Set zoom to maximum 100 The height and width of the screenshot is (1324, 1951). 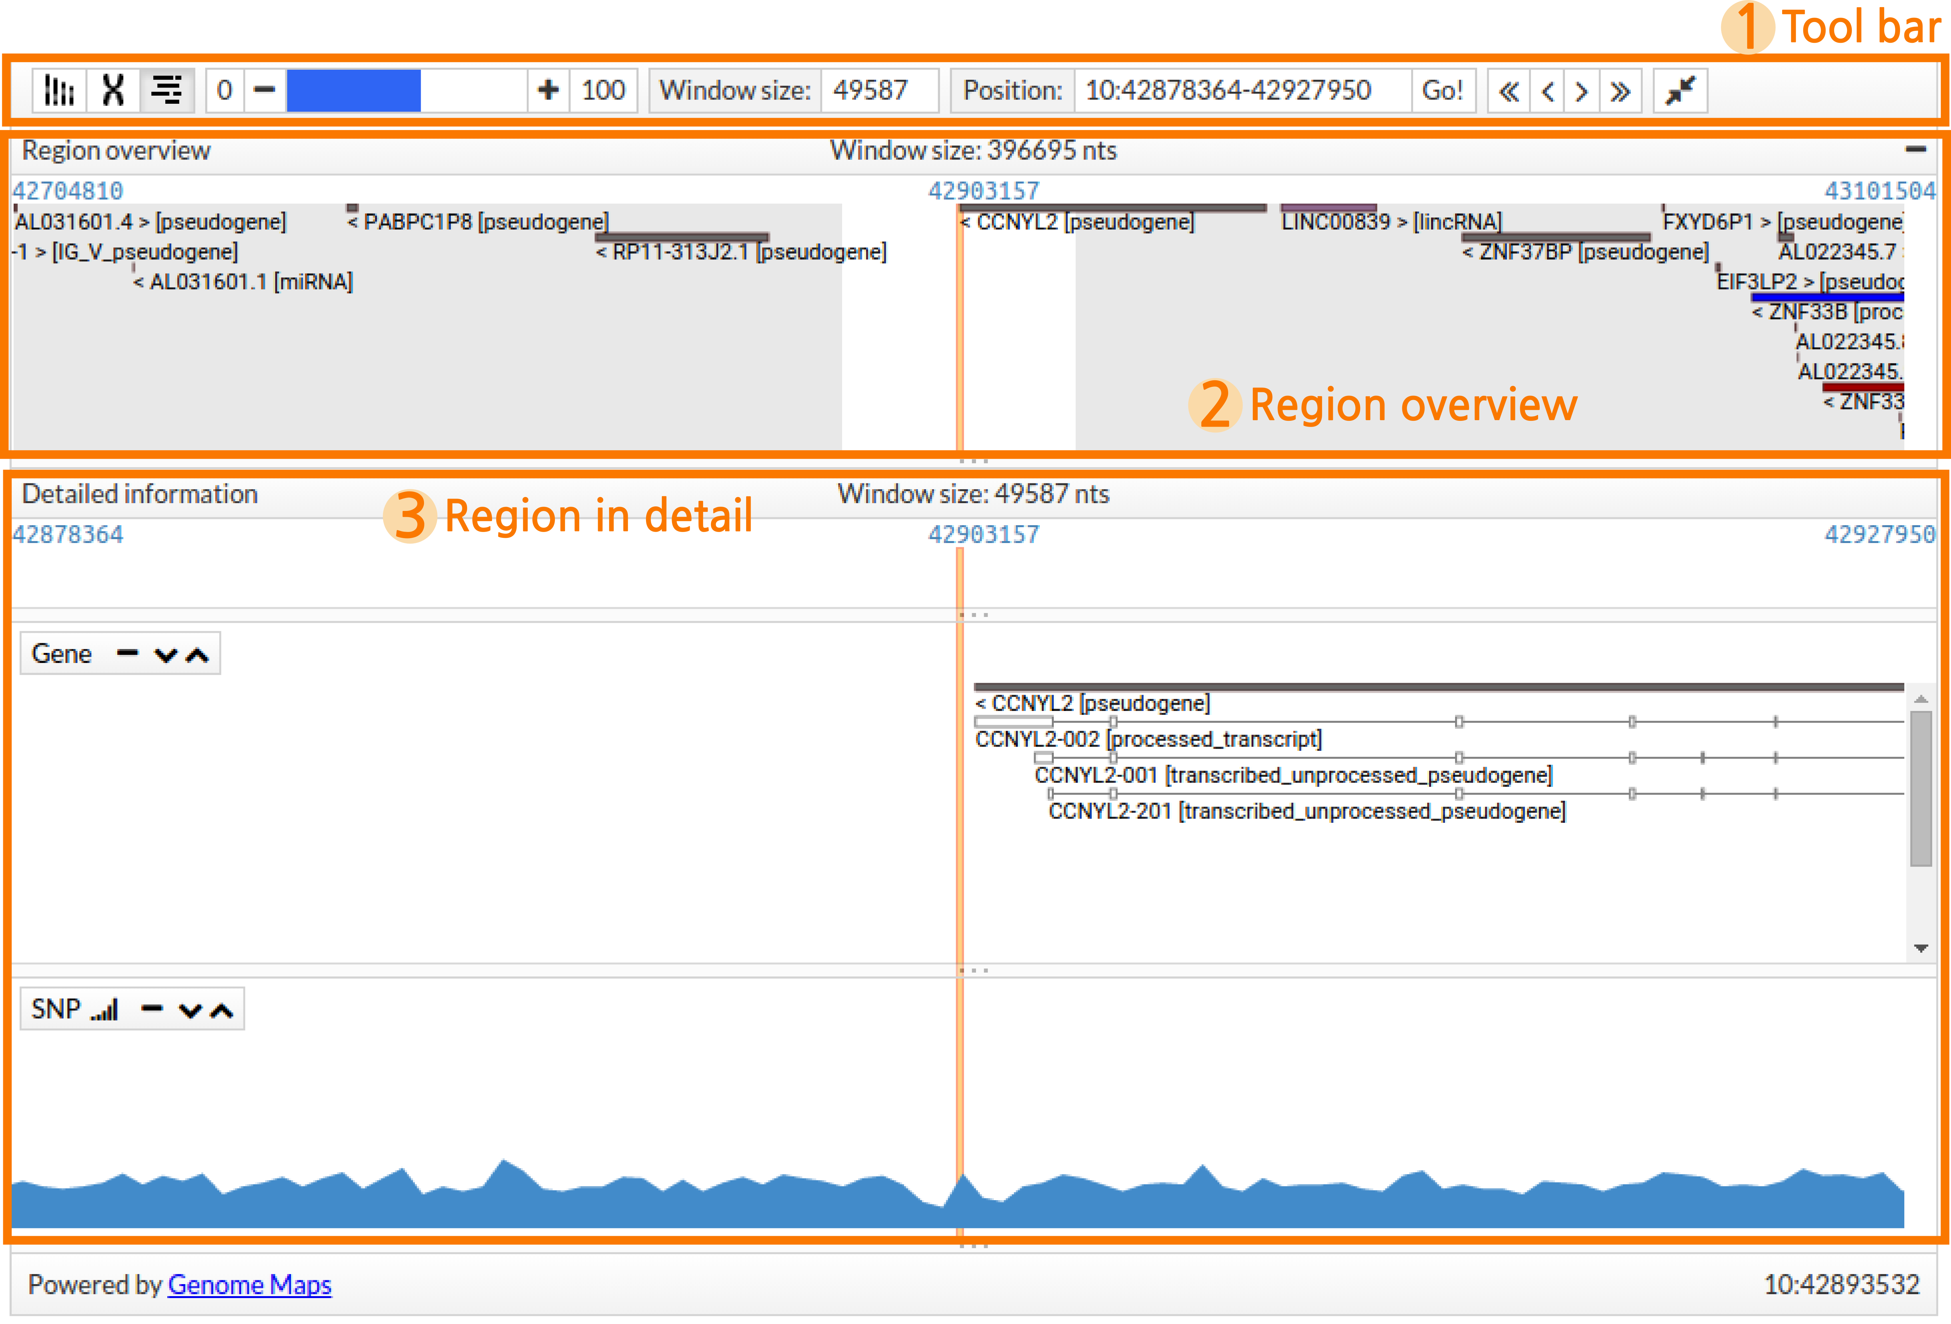click(603, 91)
